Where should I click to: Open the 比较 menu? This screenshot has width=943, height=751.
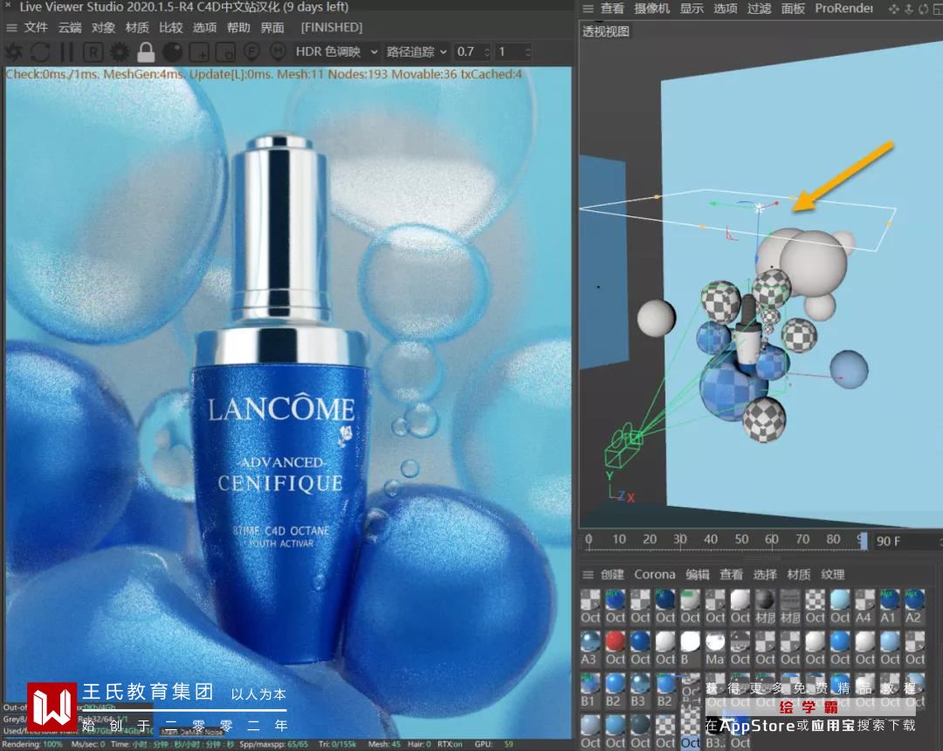pos(171,28)
